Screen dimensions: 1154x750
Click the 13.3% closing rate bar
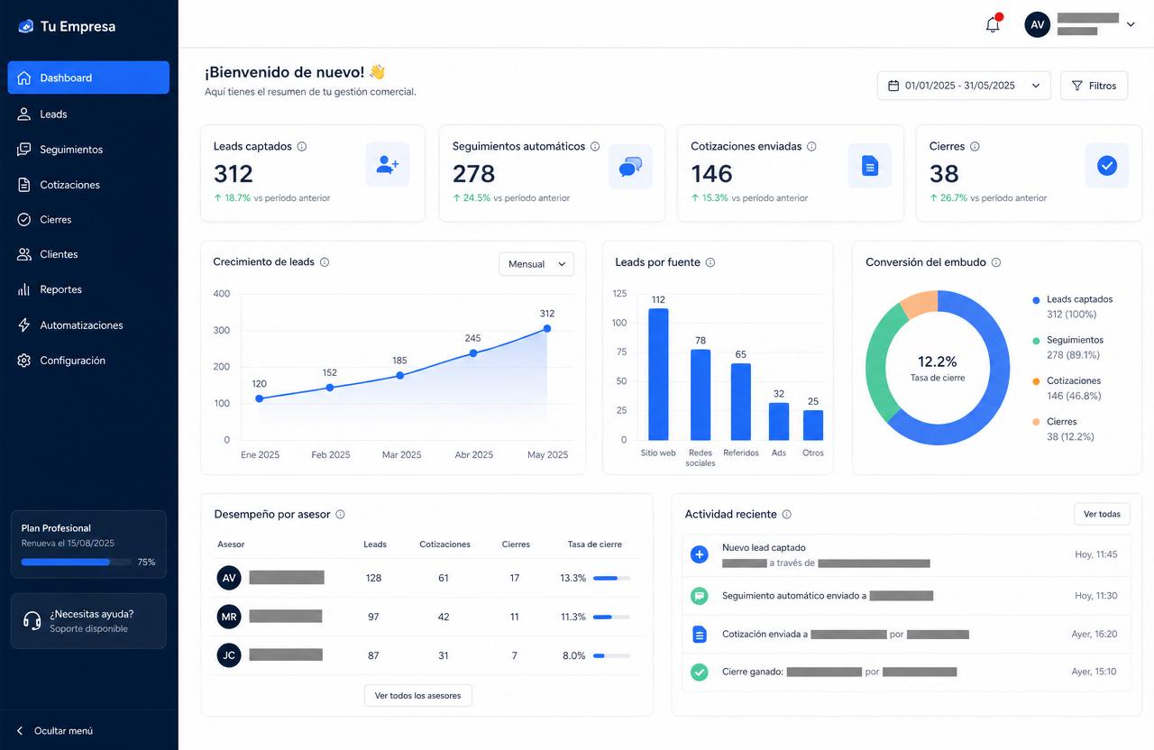pos(611,578)
